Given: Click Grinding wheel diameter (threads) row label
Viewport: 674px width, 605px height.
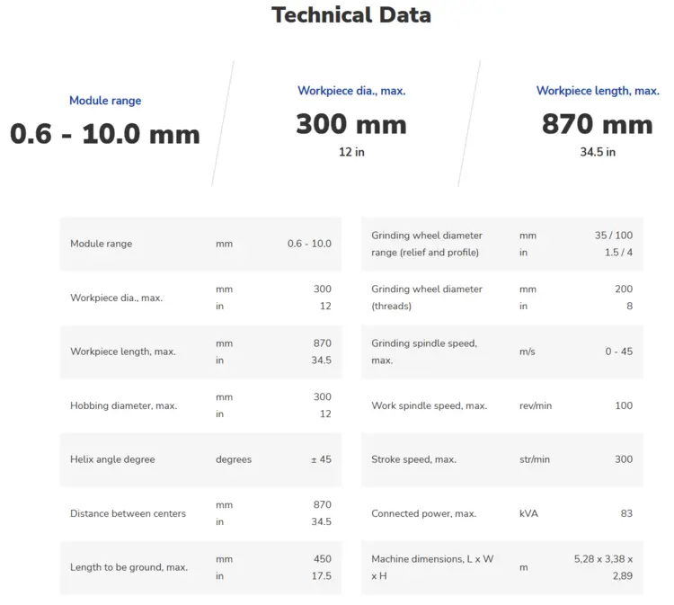Looking at the screenshot, I should (x=427, y=298).
